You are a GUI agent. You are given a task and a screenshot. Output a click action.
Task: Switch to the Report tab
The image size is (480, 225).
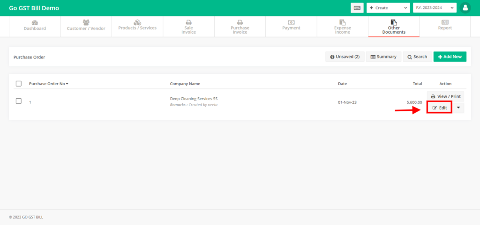pos(445,26)
